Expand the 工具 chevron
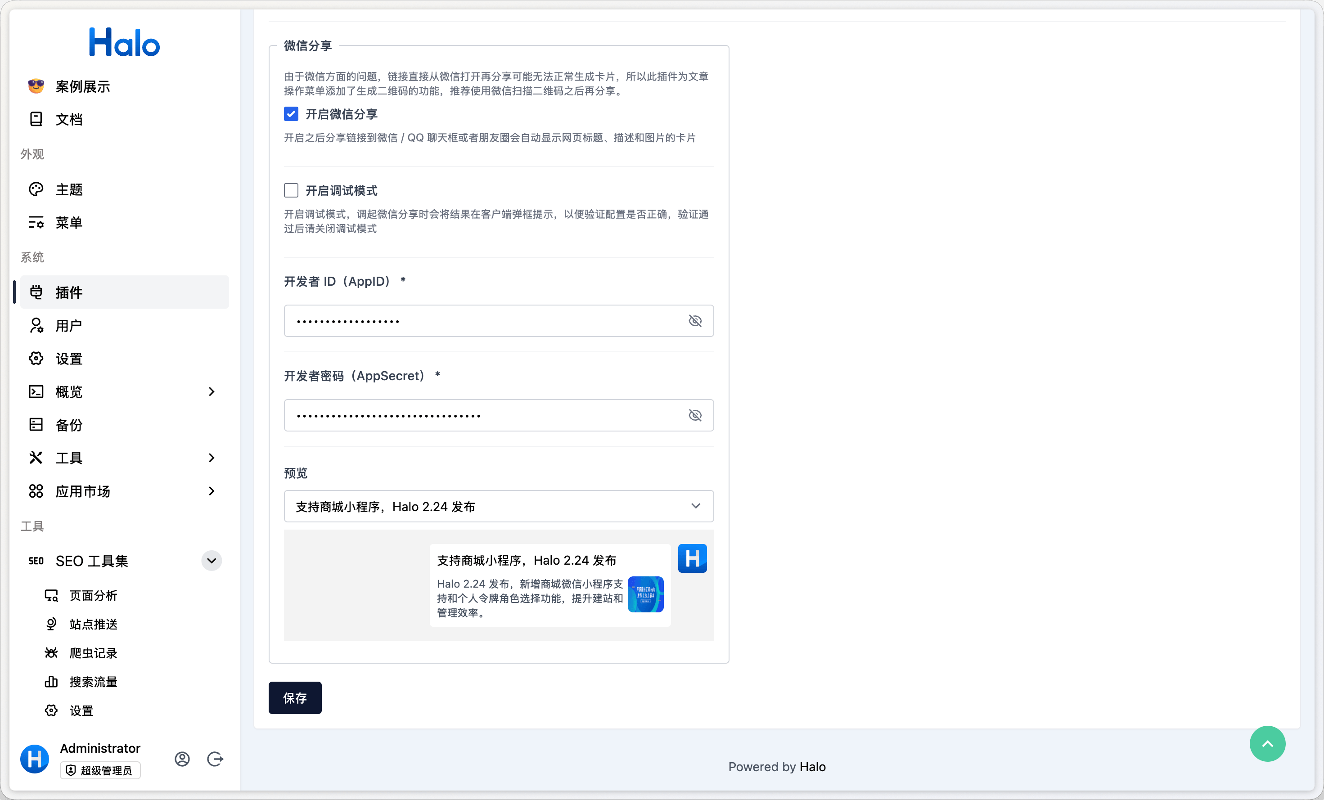The height and width of the screenshot is (800, 1324). tap(212, 458)
